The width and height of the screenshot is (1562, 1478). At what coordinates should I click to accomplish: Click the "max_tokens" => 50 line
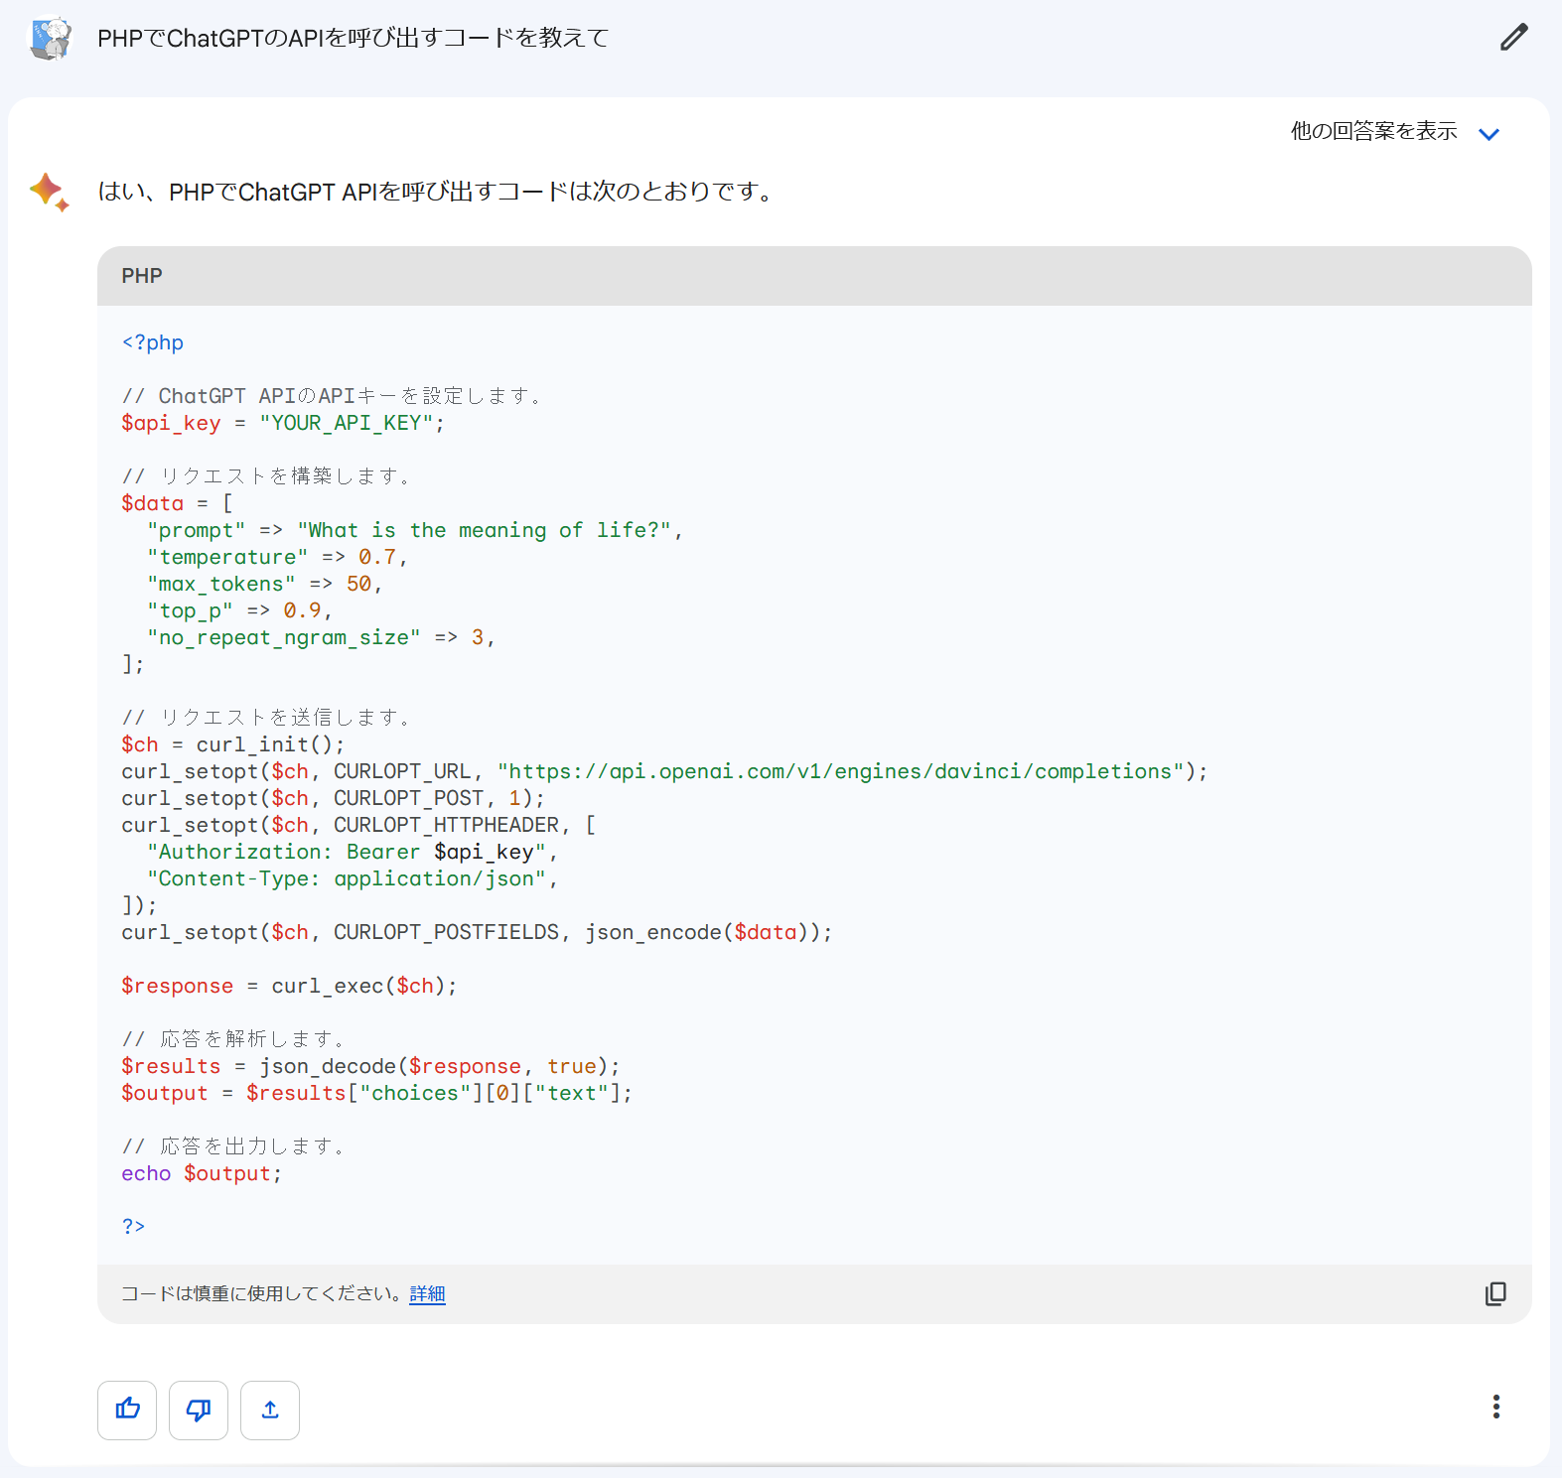pos(264,584)
